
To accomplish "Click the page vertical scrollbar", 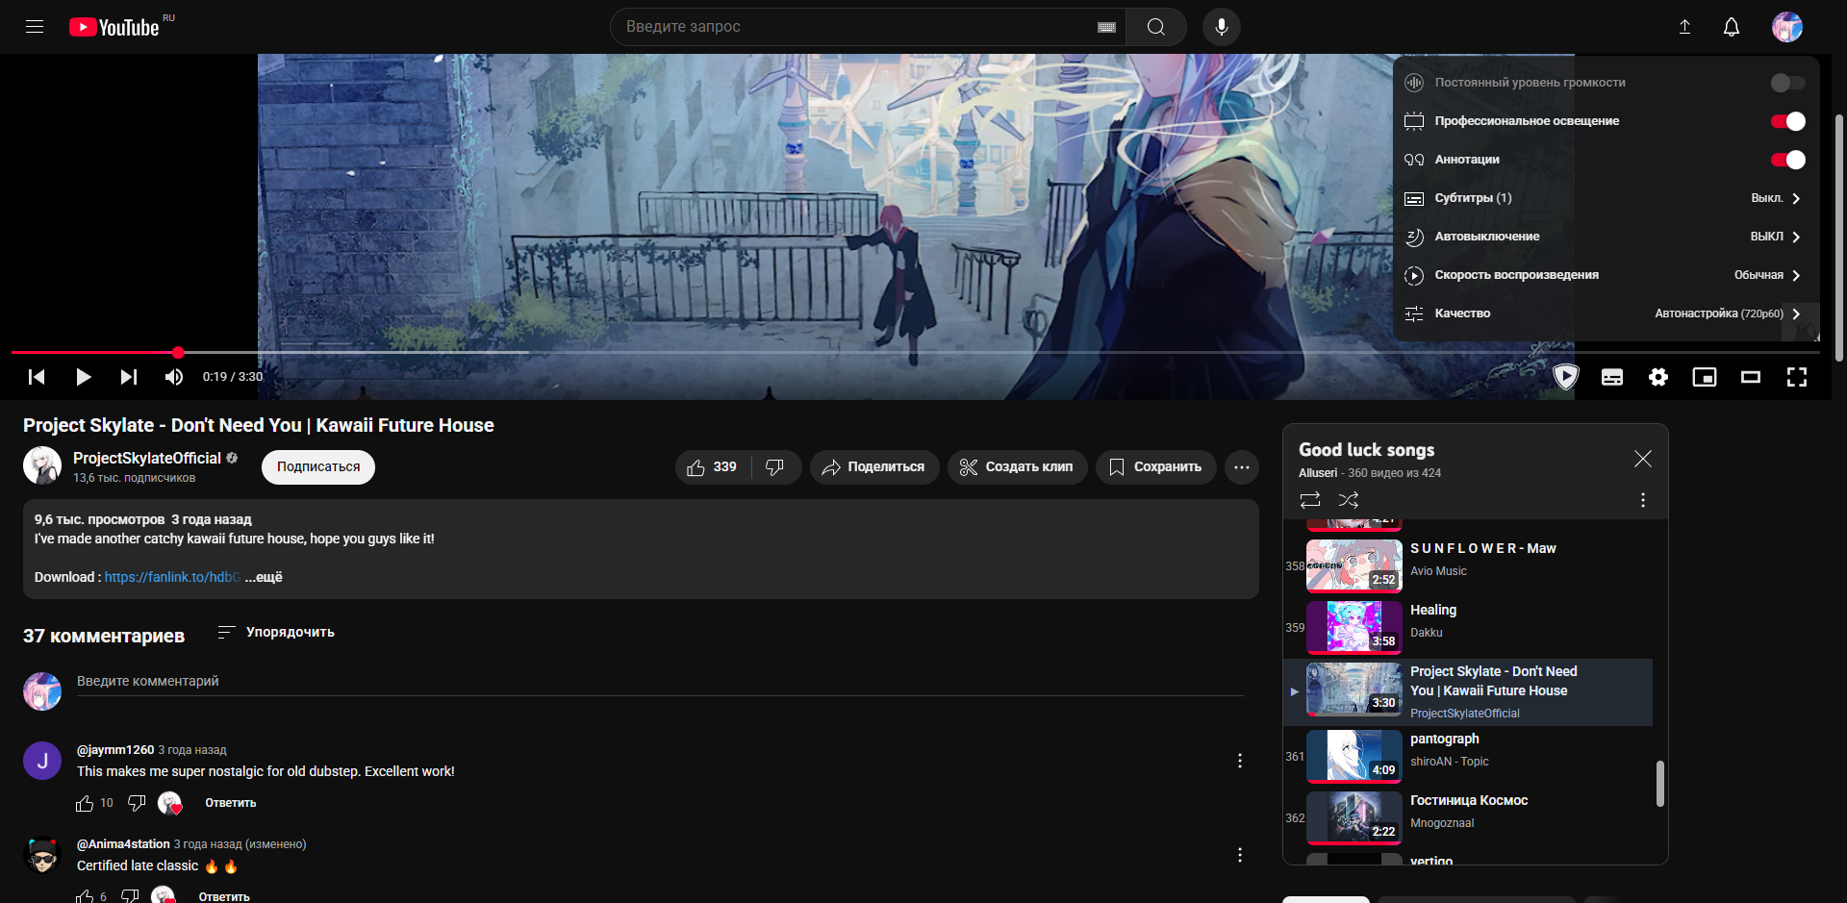I will coord(1839,238).
